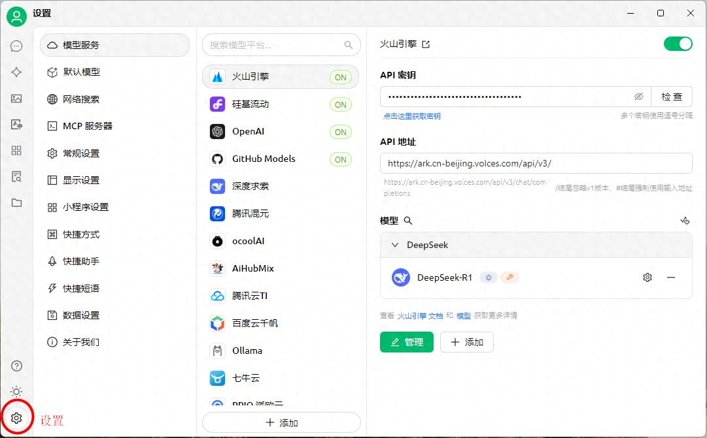The image size is (707, 438).
Task: Open the 火山引擎 文档 link
Action: [x=420, y=316]
